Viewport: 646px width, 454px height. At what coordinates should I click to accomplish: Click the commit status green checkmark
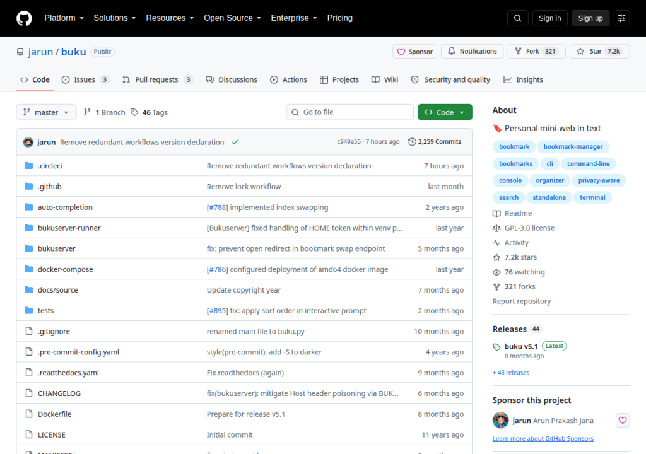235,142
